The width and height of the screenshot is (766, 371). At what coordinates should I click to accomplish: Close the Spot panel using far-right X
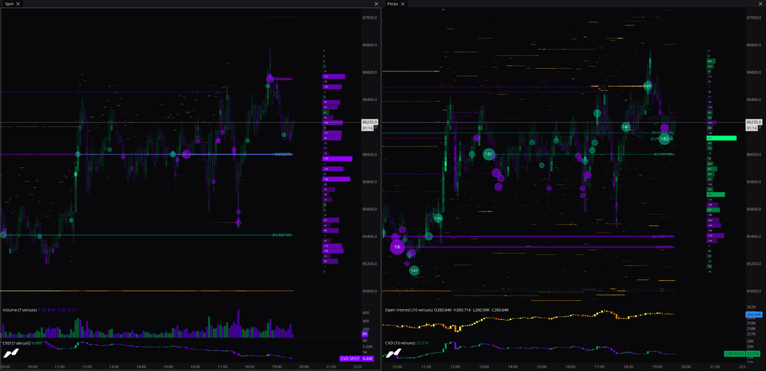tap(377, 4)
